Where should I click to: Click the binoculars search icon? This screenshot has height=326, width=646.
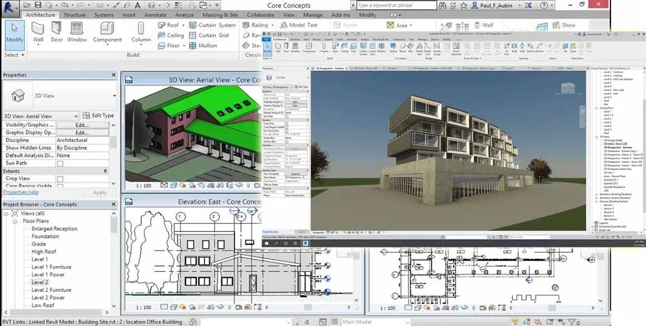tap(443, 5)
